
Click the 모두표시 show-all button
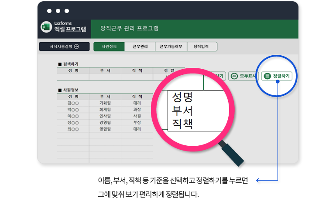[x=243, y=76]
